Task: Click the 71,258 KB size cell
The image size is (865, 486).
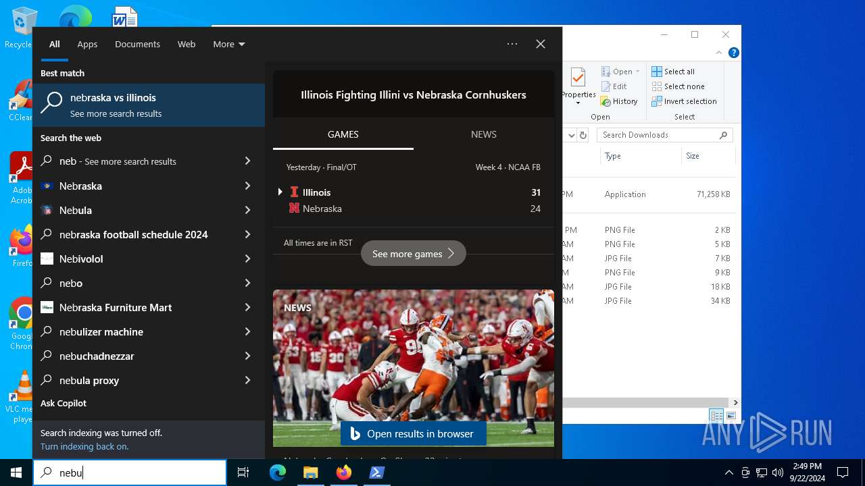Action: coord(714,194)
